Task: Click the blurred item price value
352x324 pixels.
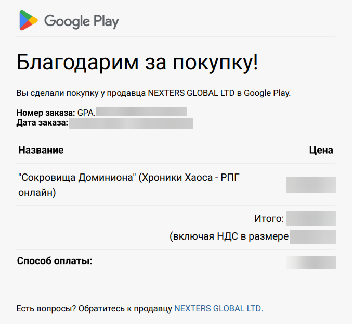Action: click(x=311, y=185)
